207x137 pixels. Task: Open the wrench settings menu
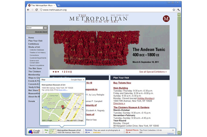179,10
